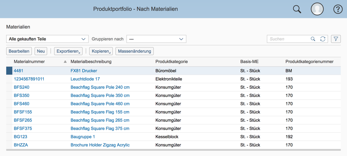Click the Materialnummer column header

(29, 62)
